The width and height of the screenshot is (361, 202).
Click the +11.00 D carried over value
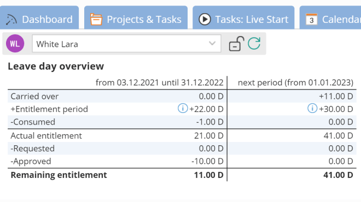[336, 97]
